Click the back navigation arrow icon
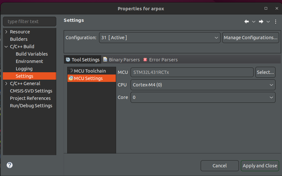282x176 pixels. click(247, 22)
